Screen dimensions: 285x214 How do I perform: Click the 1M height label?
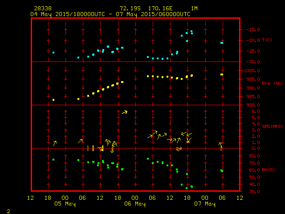coord(194,8)
